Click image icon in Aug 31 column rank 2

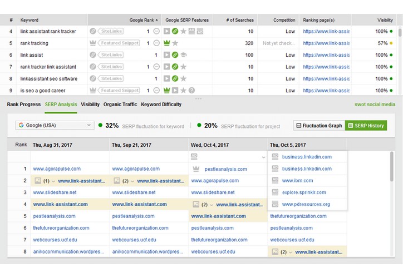[38, 181]
